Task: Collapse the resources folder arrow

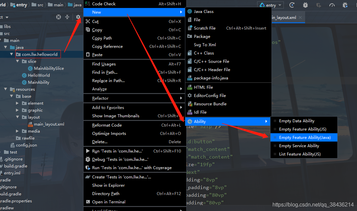Action: (5, 89)
